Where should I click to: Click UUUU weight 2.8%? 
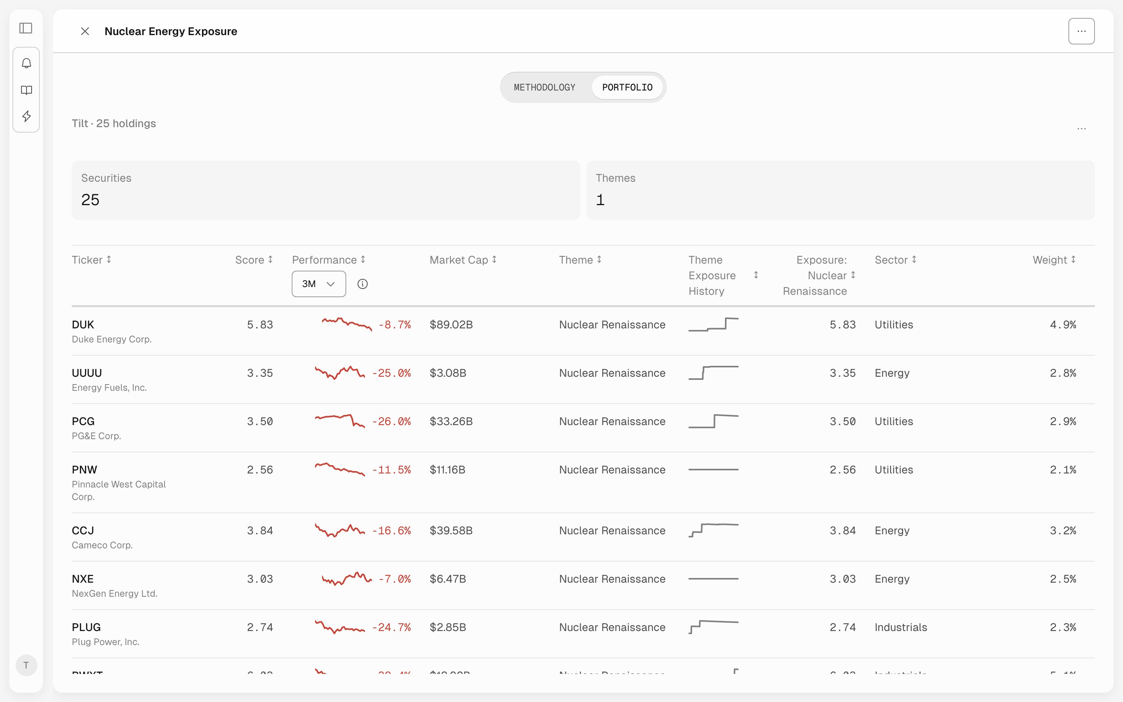(x=1063, y=373)
